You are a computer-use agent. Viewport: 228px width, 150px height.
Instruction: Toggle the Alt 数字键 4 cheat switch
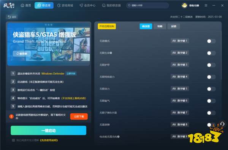211,77
